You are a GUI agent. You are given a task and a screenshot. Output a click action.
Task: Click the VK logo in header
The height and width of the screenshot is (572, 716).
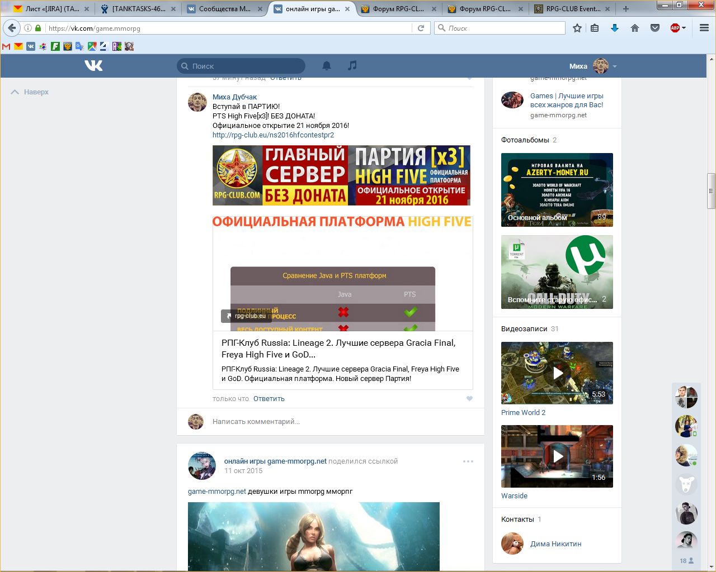coord(93,66)
